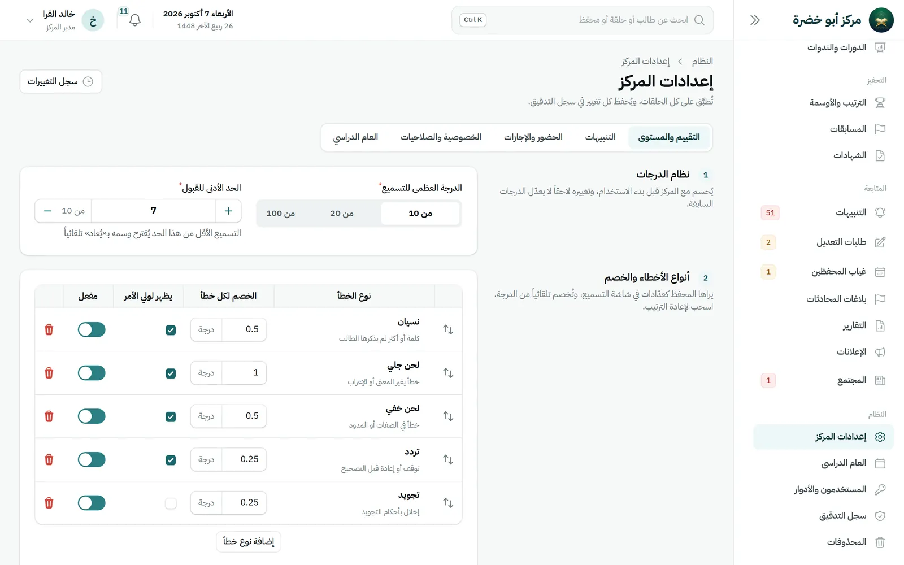
Task: Click the النظام breadcrumb link
Action: pos(702,61)
